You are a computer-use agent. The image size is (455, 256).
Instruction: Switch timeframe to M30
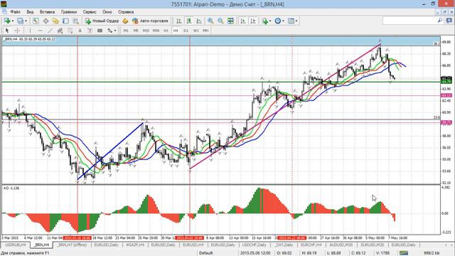[156, 31]
